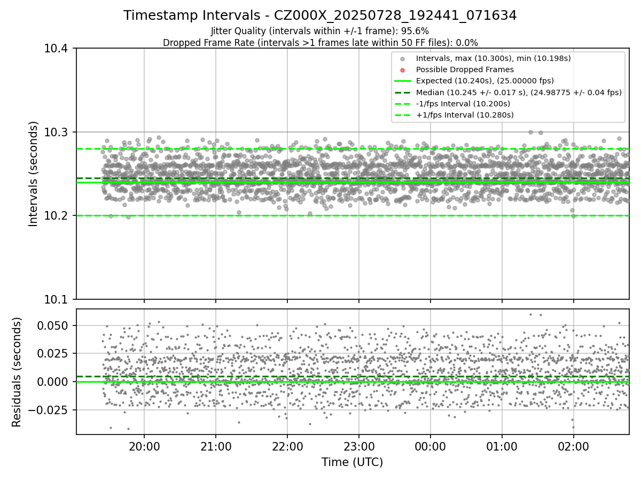Select the 'Dropped Frame Rate' subtitle line
Image resolution: width=641 pixels, height=481 pixels.
320,43
